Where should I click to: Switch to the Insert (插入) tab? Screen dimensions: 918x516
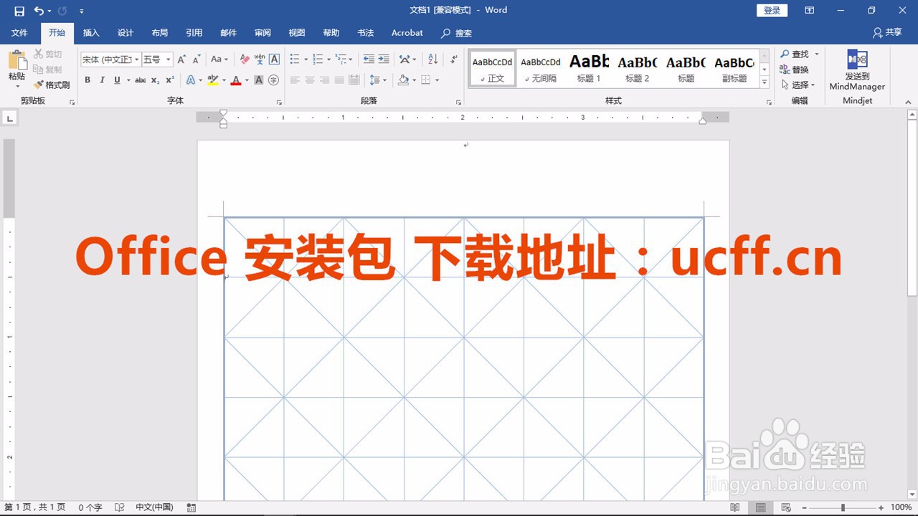point(91,33)
